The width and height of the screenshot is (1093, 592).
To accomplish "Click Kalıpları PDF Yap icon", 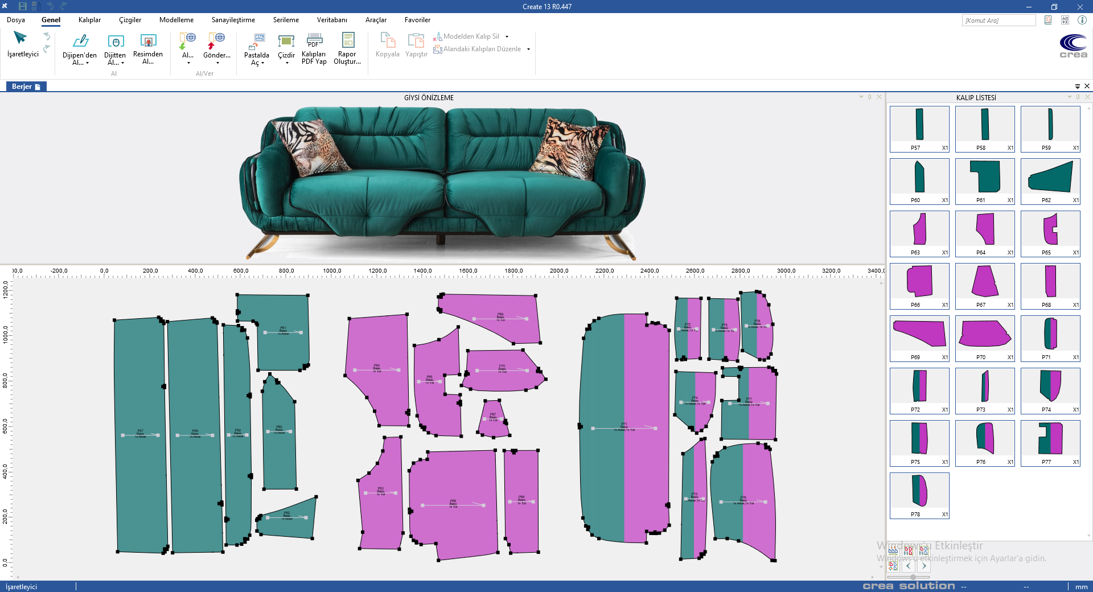I will point(314,41).
